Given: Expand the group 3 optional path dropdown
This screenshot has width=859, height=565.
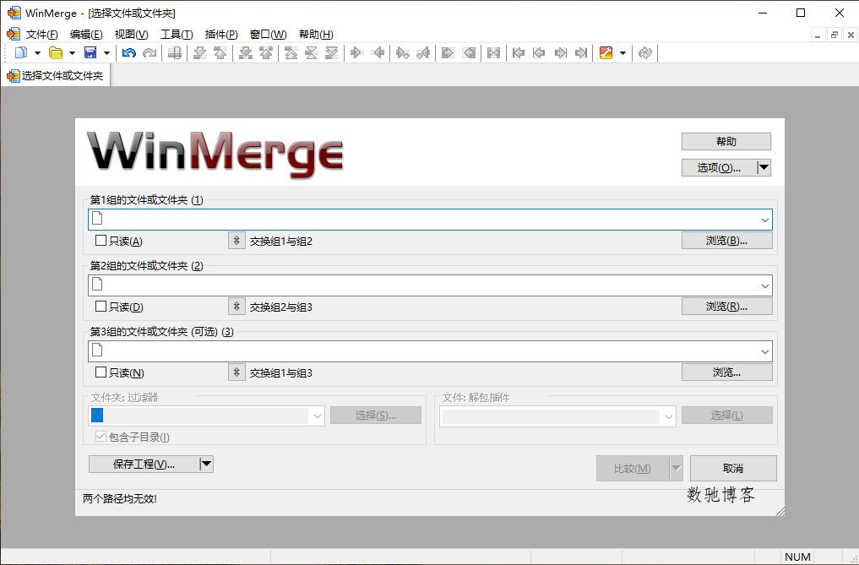Looking at the screenshot, I should 765,352.
